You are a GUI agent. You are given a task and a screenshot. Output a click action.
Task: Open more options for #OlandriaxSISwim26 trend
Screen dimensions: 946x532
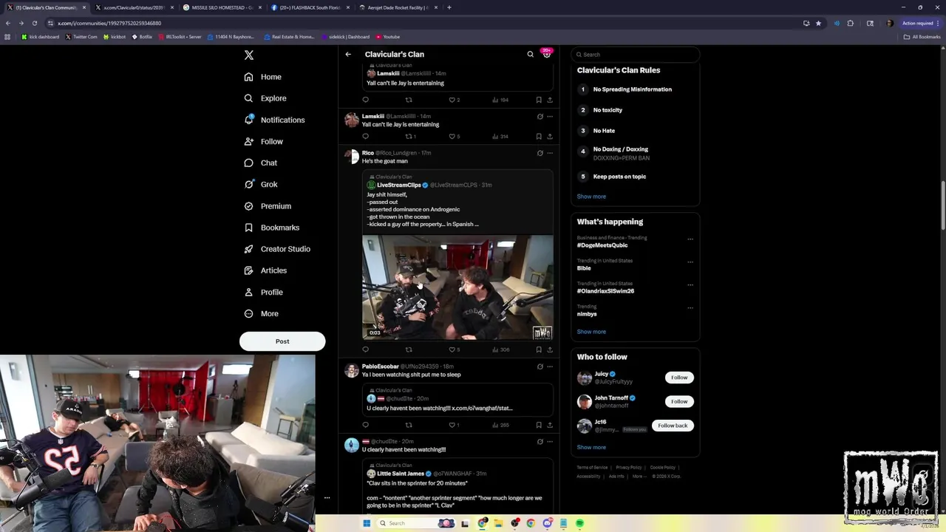click(690, 284)
